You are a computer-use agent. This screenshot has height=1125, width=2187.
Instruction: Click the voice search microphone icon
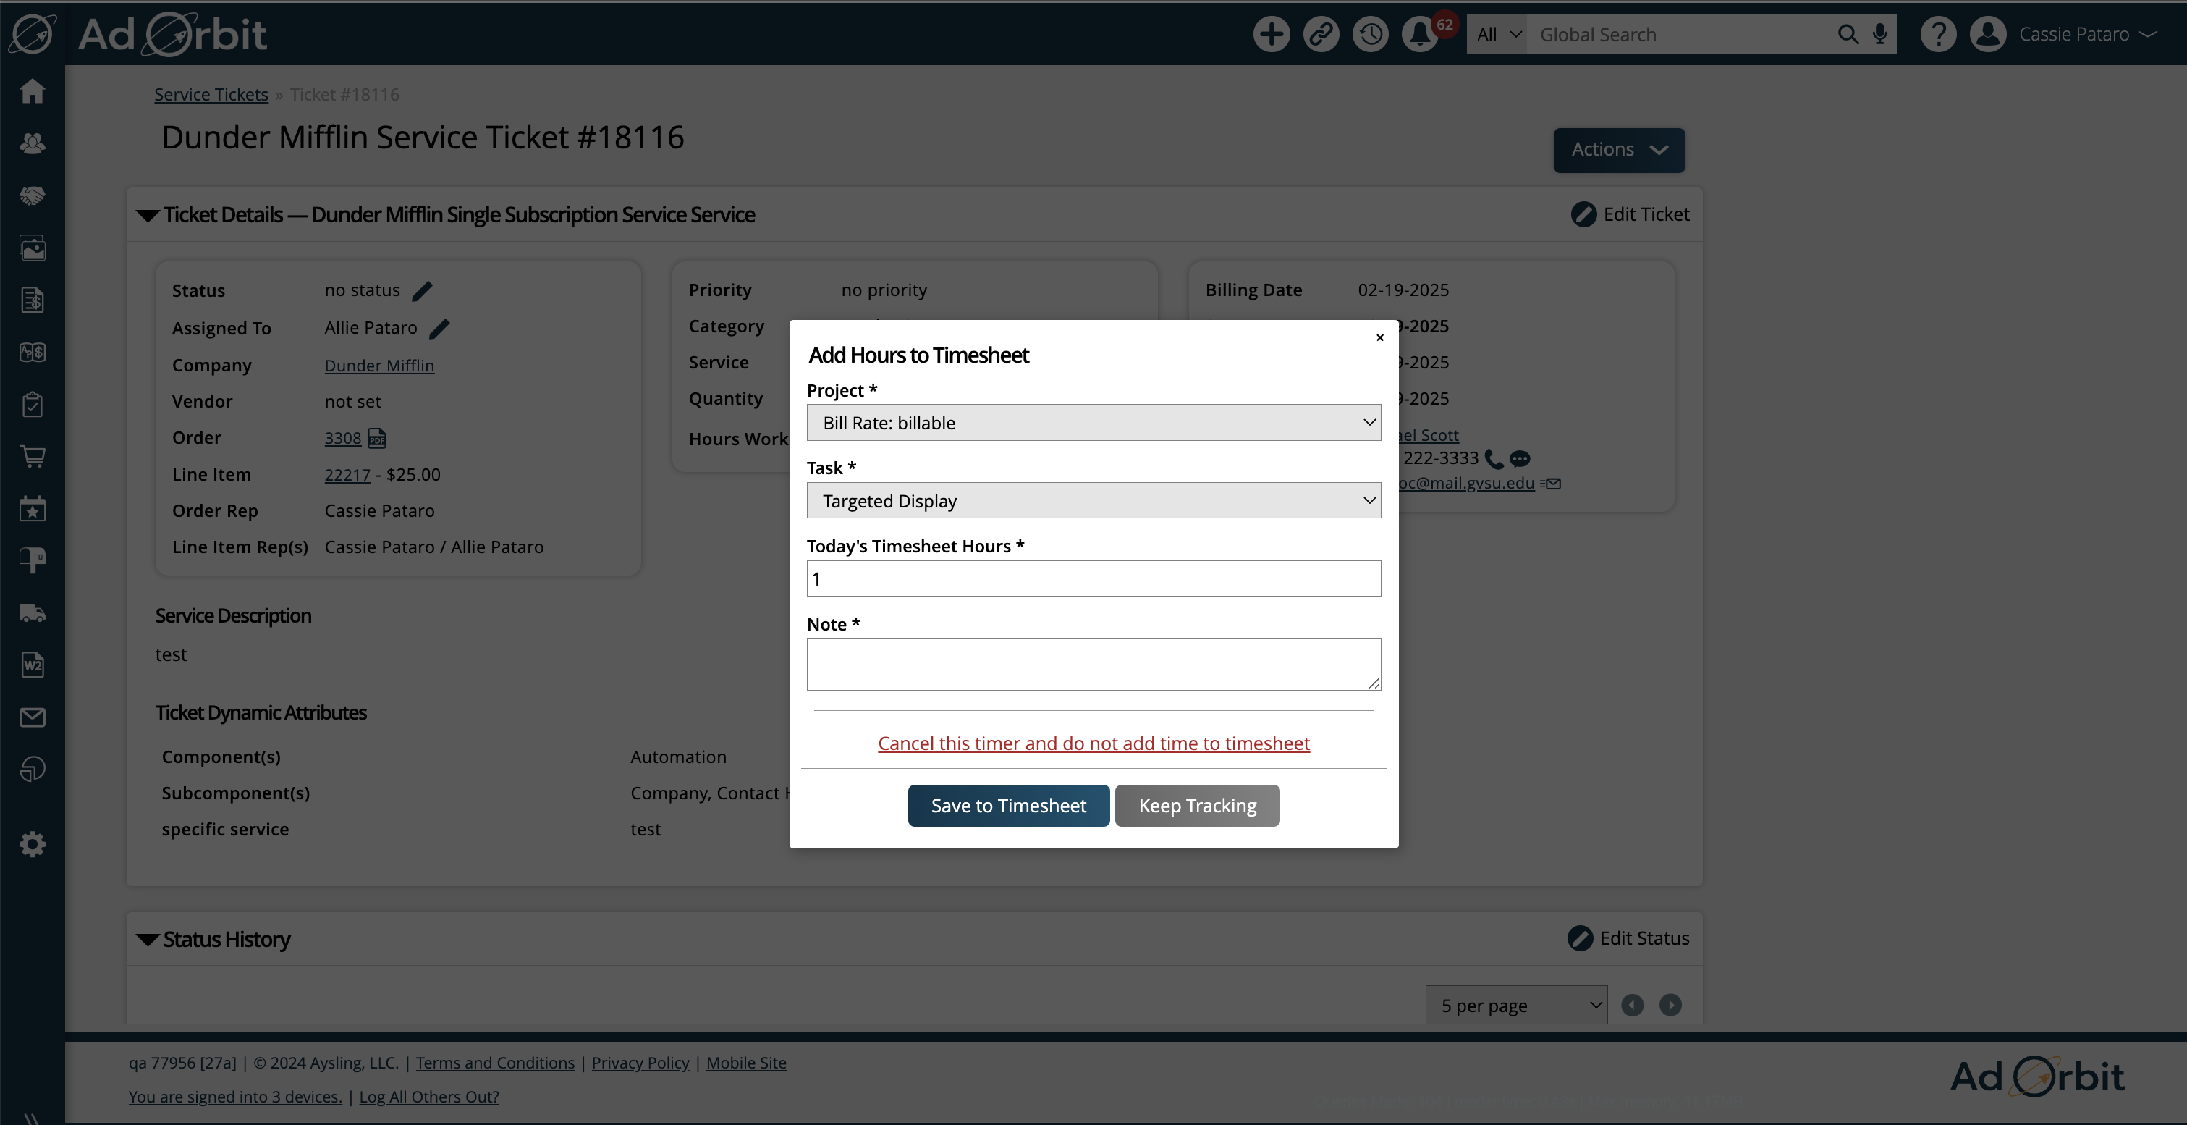(1879, 34)
